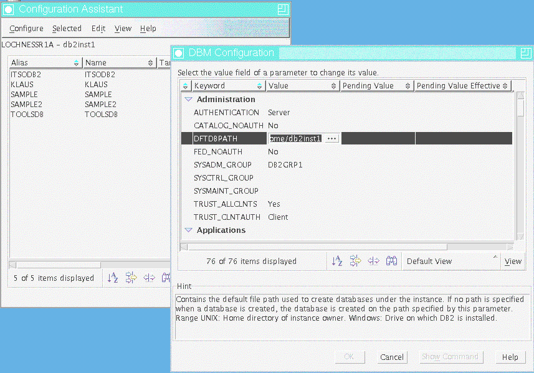The width and height of the screenshot is (534, 373).
Task: Select the SAMPLE2 database alias row
Action: 24,105
